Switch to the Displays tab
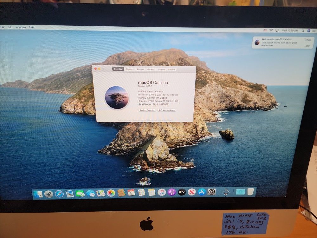This screenshot has width=317, height=238. tap(129, 69)
